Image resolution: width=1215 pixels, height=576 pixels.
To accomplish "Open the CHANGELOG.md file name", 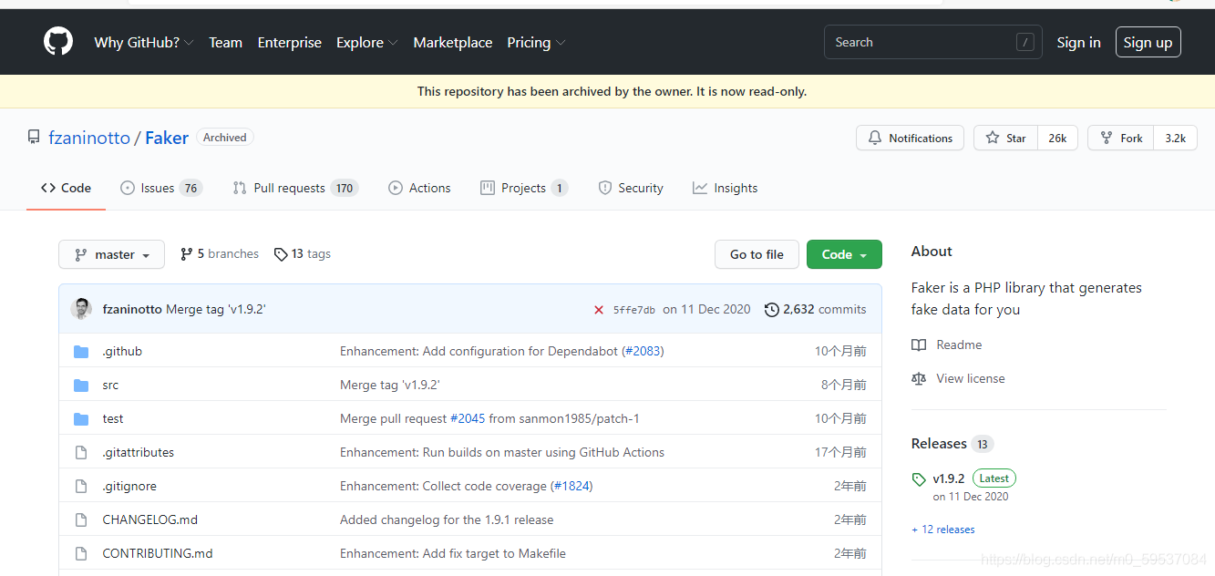I will pyautogui.click(x=149, y=520).
